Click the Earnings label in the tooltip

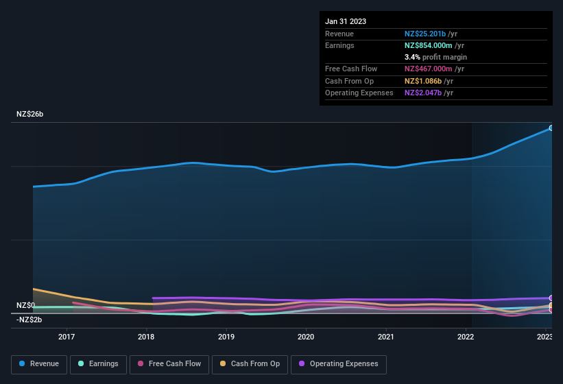pyautogui.click(x=339, y=45)
